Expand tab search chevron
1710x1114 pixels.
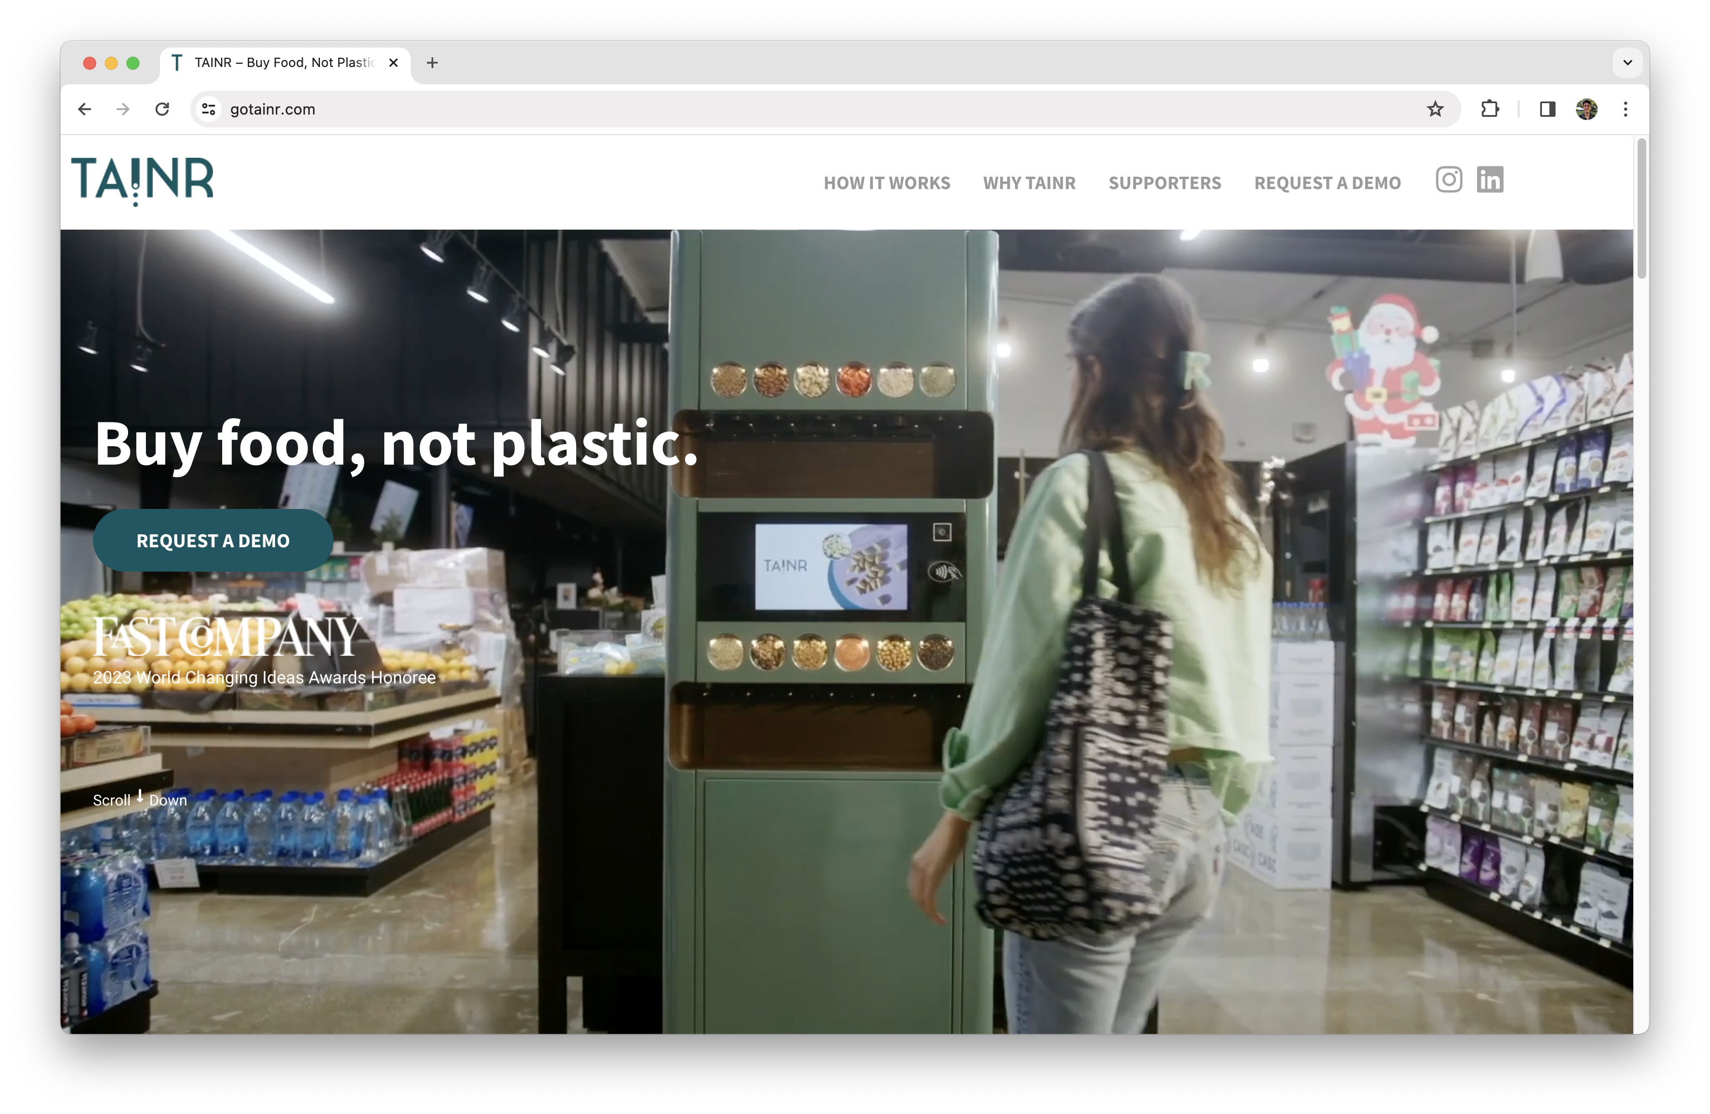tap(1627, 63)
